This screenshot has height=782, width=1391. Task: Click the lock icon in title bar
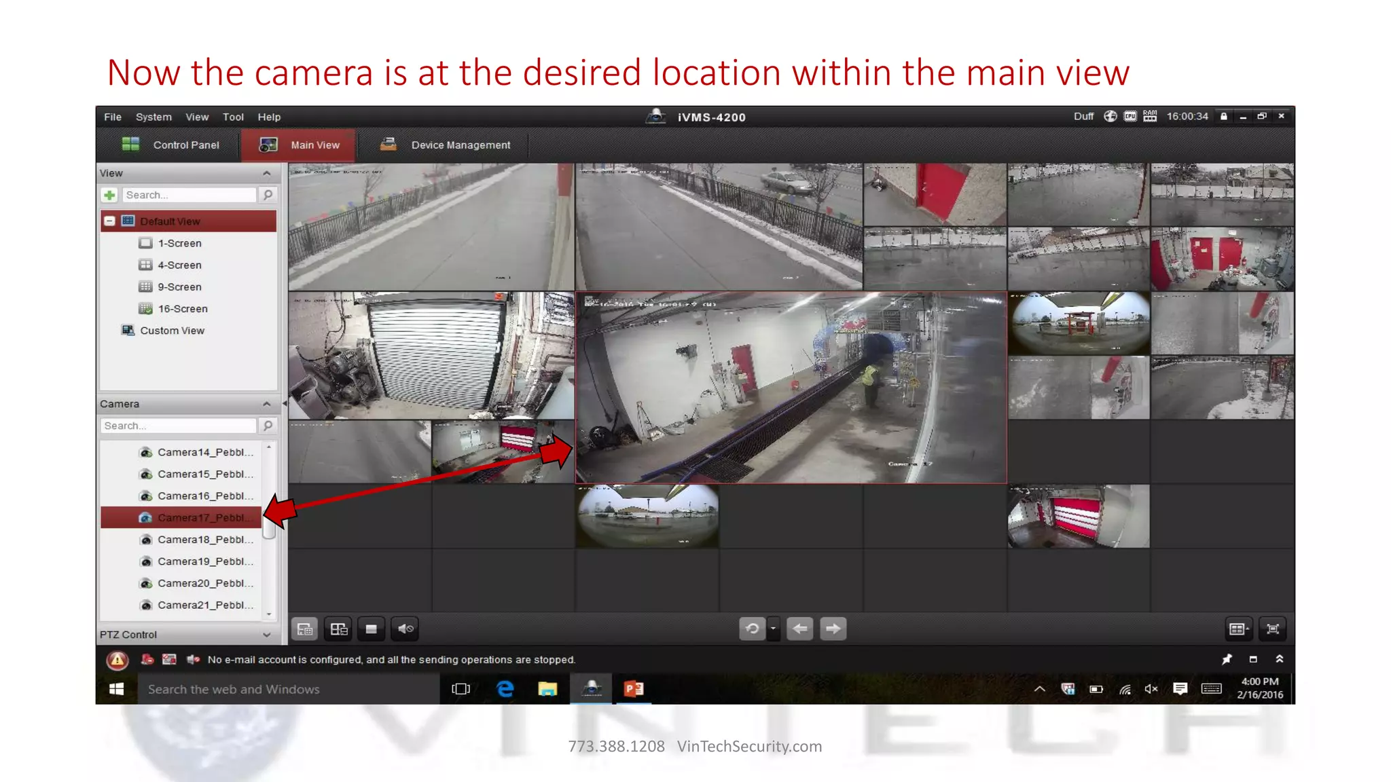coord(1224,117)
